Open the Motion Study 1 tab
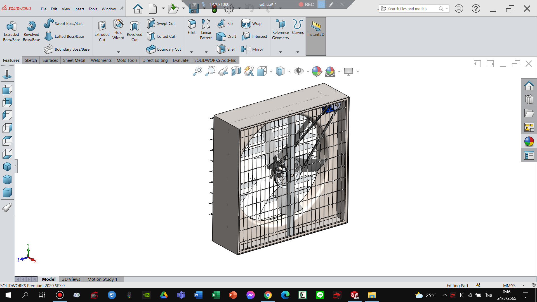Screen dimensions: 537x302 [102, 279]
